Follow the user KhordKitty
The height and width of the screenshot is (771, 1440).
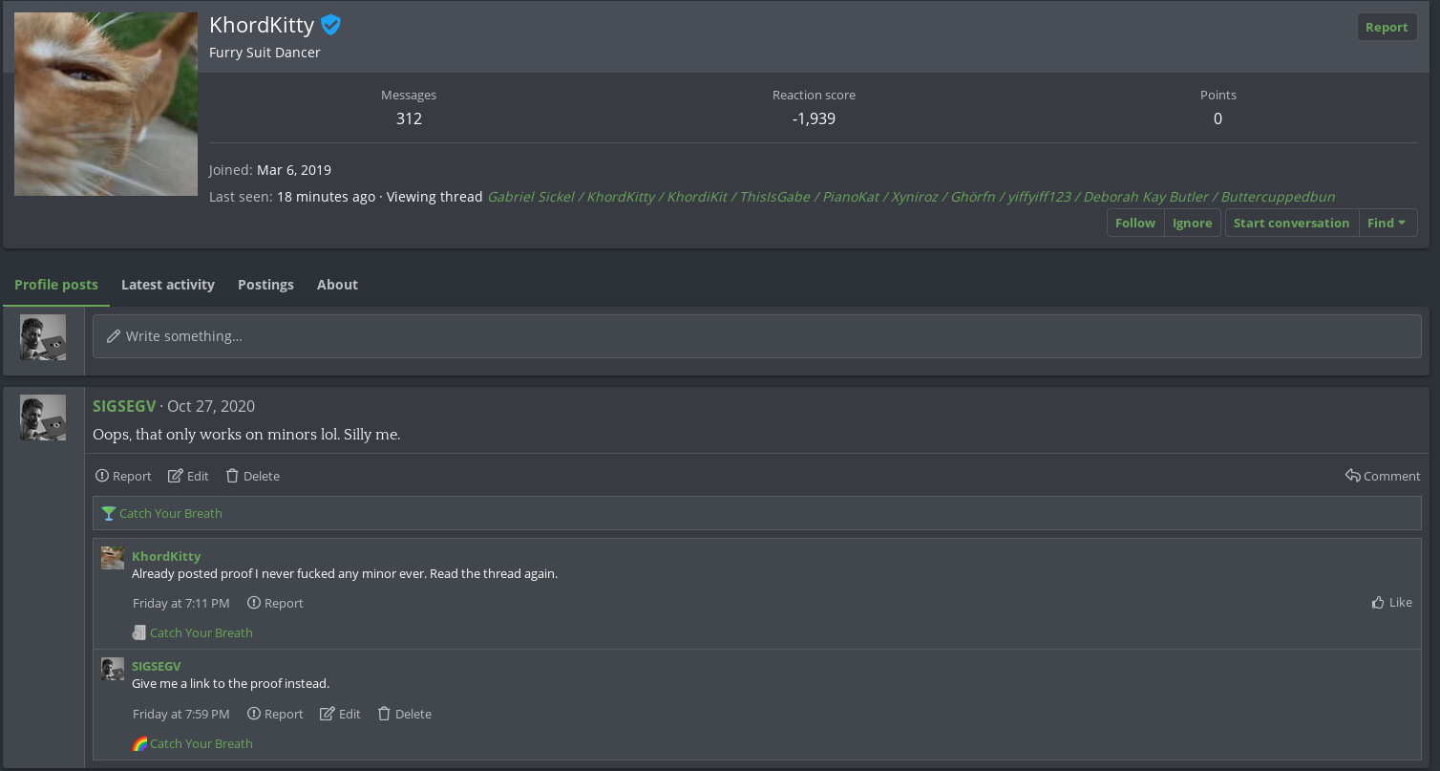point(1135,223)
